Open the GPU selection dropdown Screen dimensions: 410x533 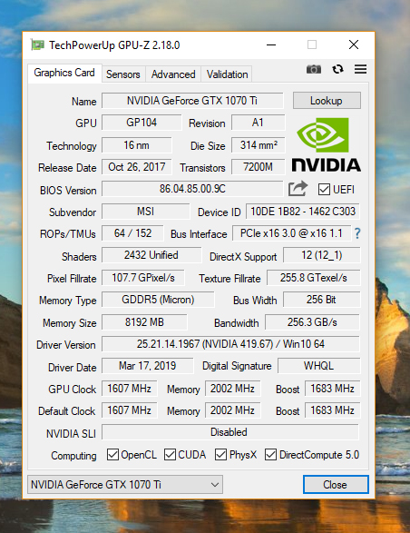pos(125,484)
